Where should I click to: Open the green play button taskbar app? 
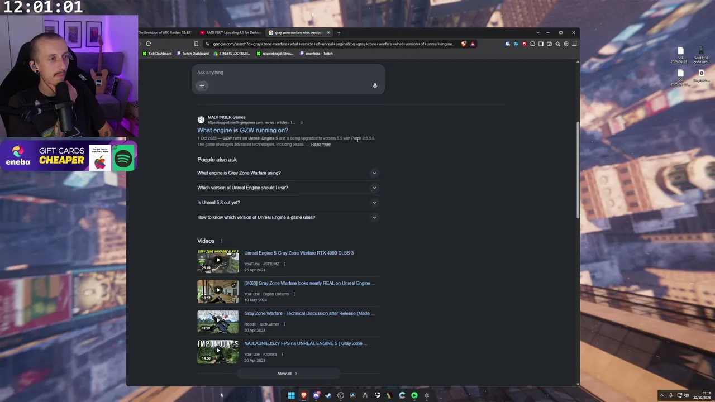[414, 395]
